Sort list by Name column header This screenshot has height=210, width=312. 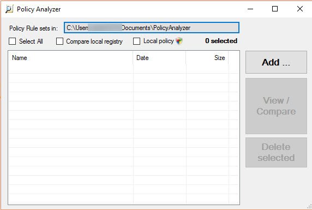[x=71, y=58]
